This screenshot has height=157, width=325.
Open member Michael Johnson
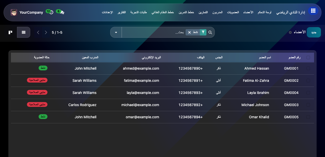click(255, 105)
